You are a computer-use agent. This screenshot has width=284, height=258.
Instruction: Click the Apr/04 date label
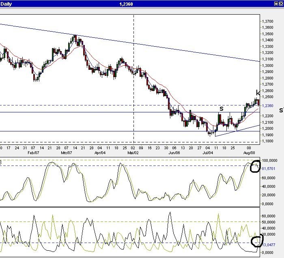[100, 153]
